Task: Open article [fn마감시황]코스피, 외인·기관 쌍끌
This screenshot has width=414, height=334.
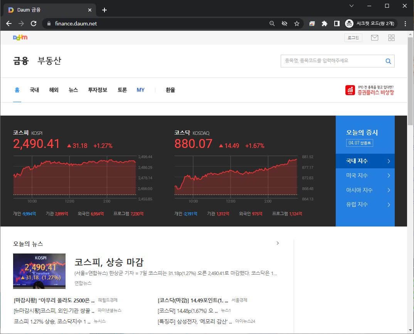Action: pos(54,311)
